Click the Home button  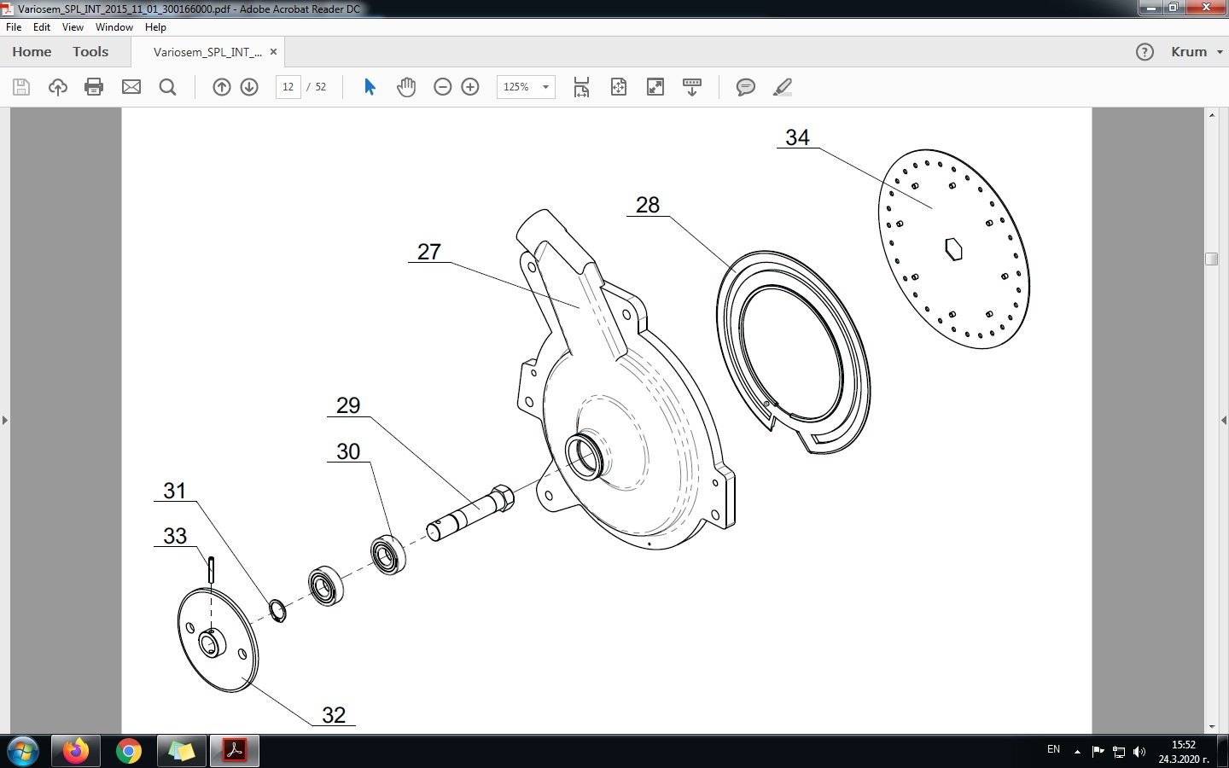pyautogui.click(x=32, y=52)
